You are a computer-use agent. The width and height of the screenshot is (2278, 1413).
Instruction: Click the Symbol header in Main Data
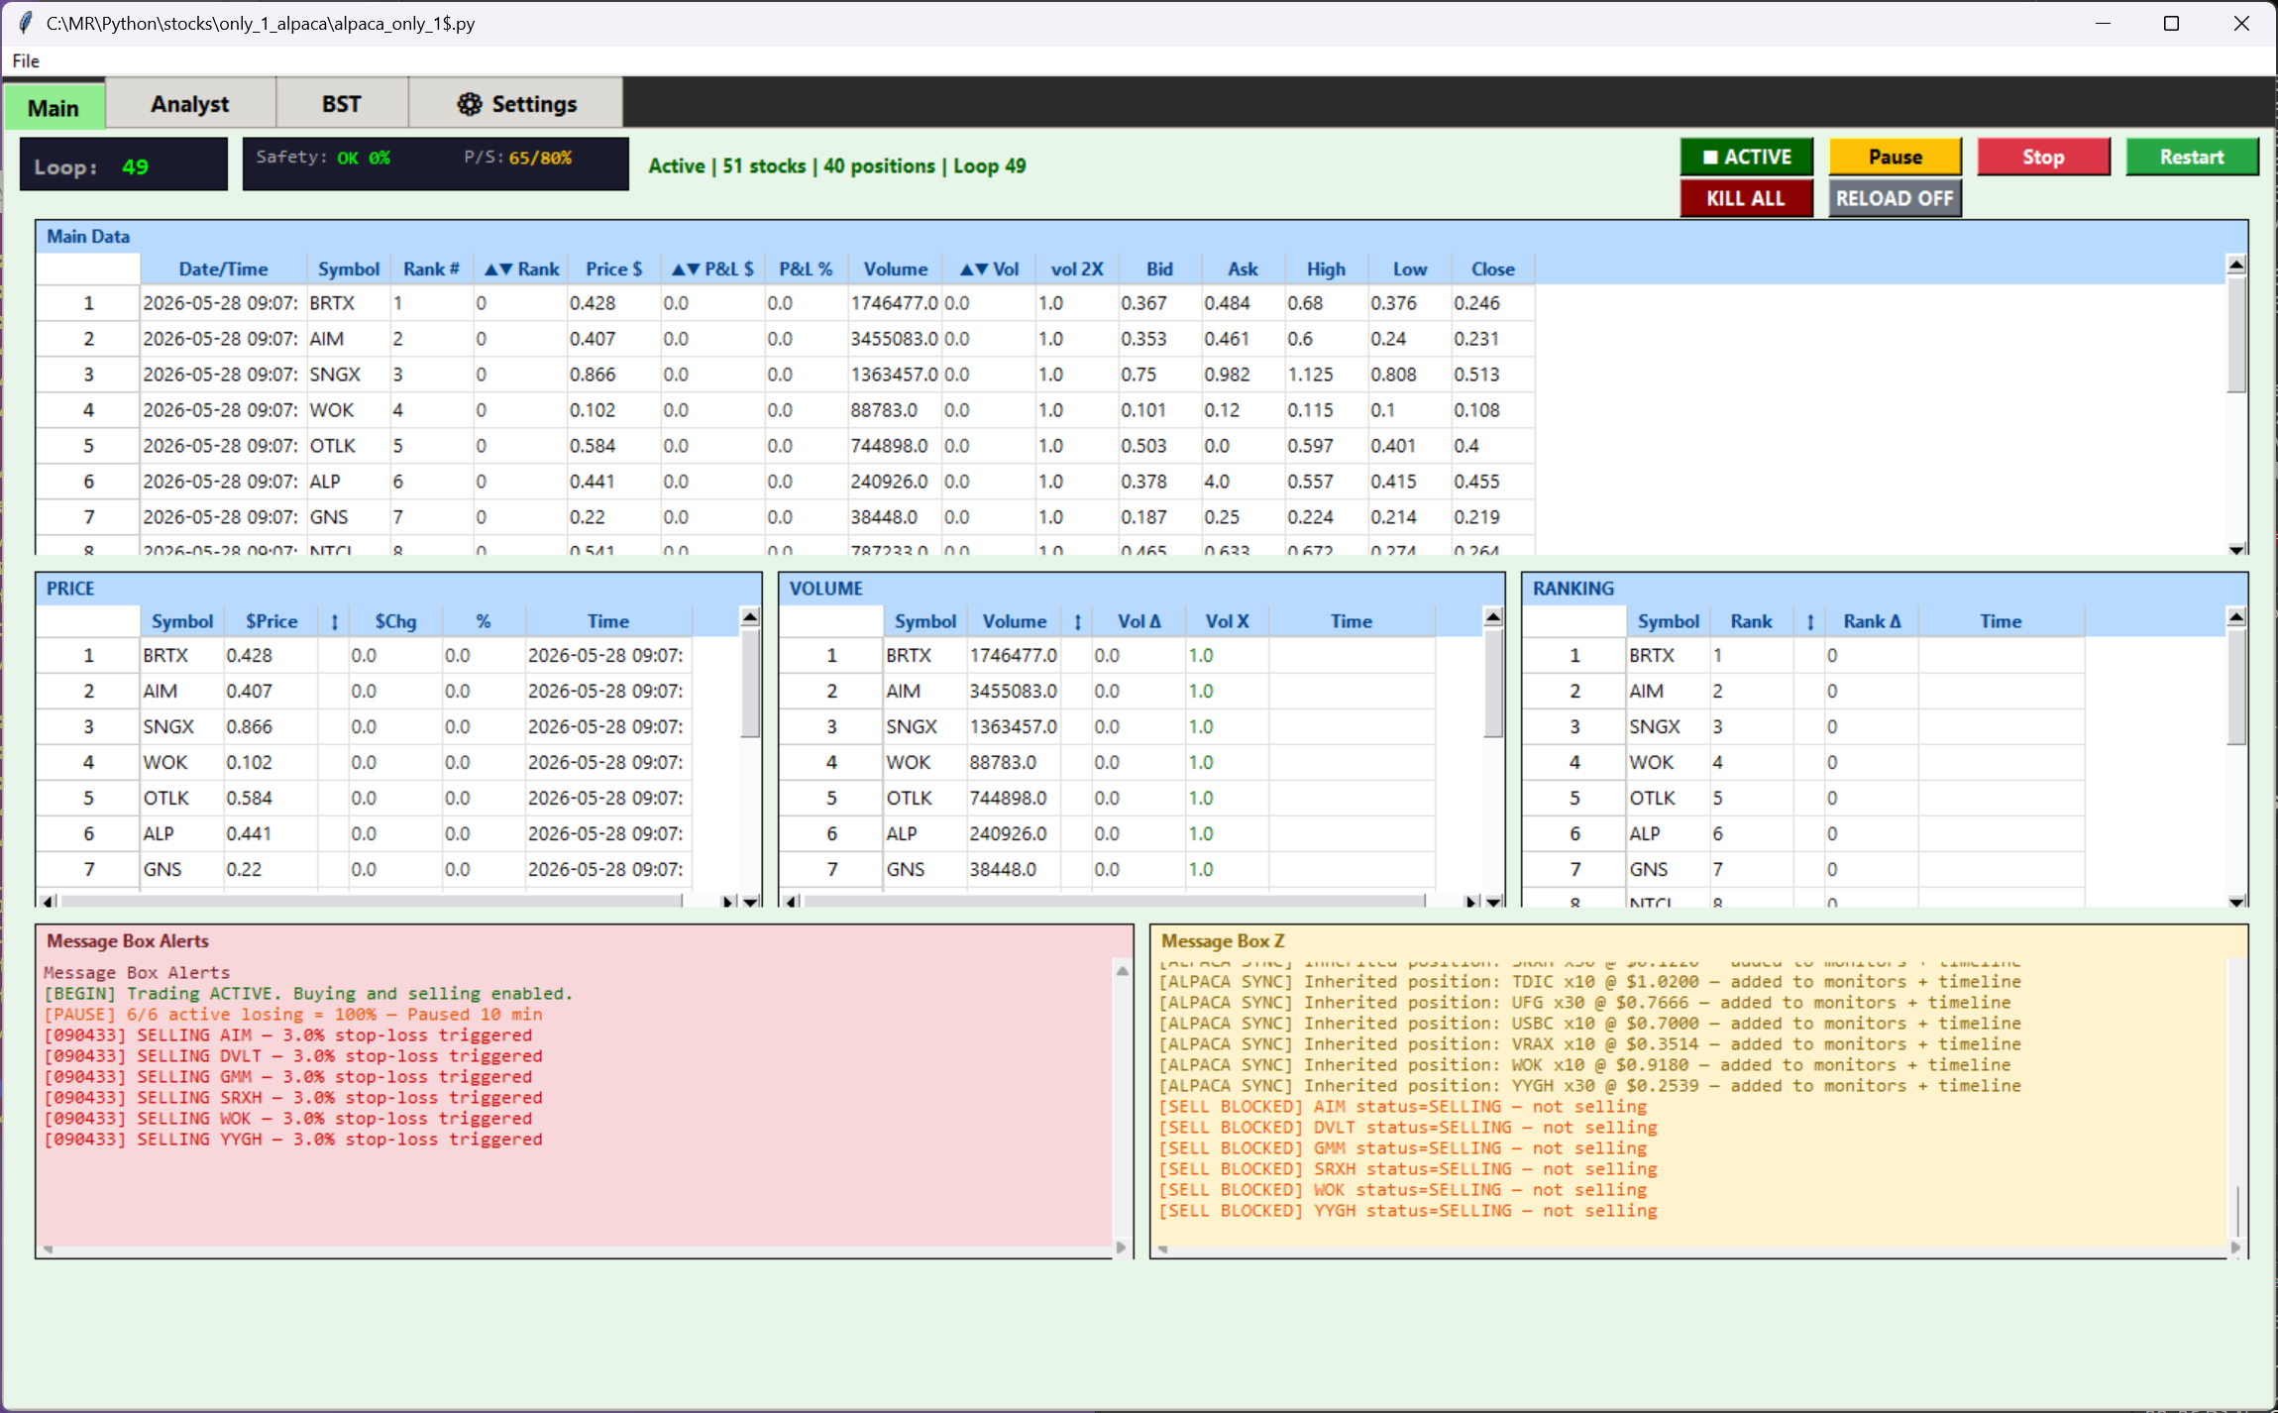click(x=348, y=269)
